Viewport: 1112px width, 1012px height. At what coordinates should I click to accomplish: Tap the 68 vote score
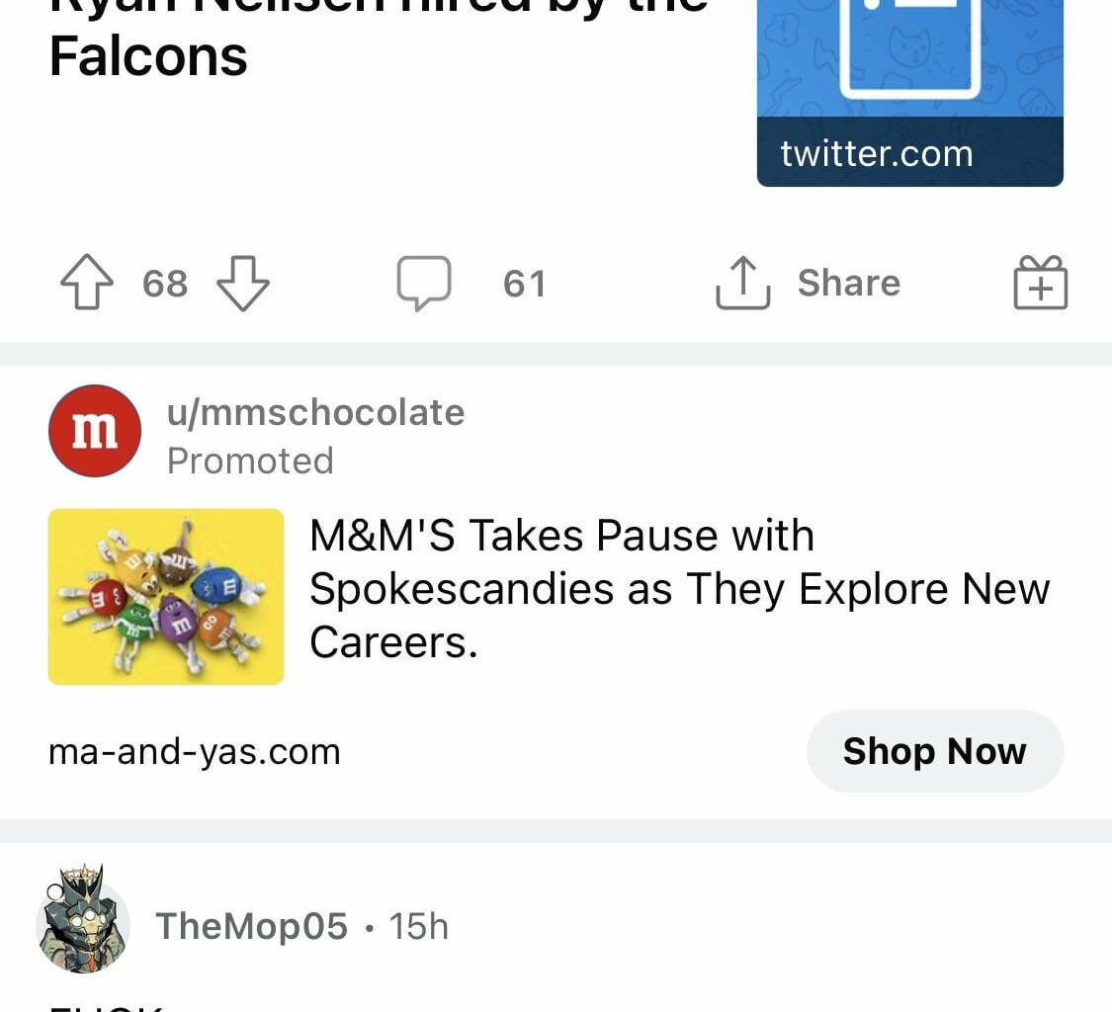point(165,285)
